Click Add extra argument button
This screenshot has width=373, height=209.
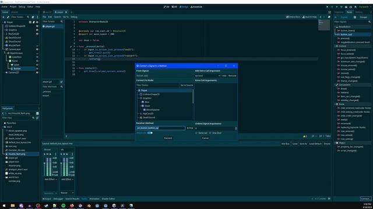coord(224,75)
